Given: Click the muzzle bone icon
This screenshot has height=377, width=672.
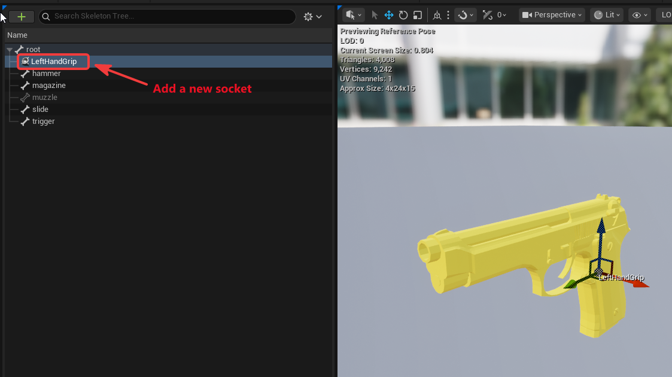Looking at the screenshot, I should (x=25, y=98).
